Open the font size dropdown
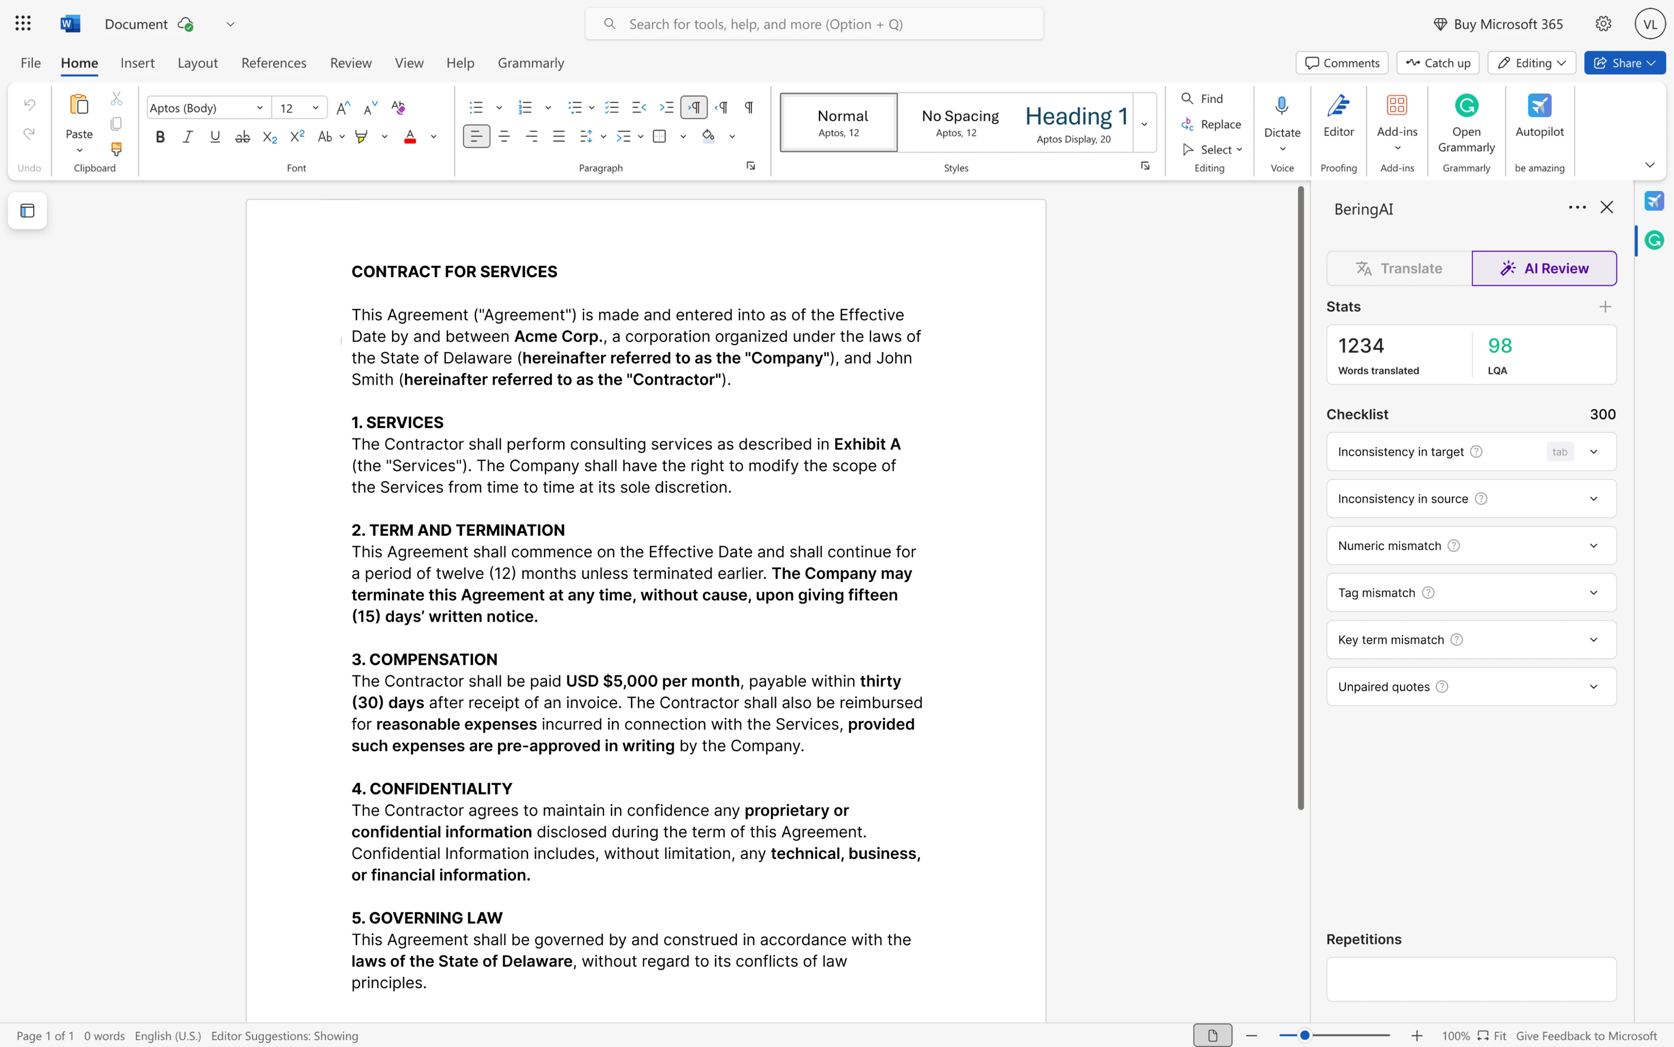 [315, 107]
